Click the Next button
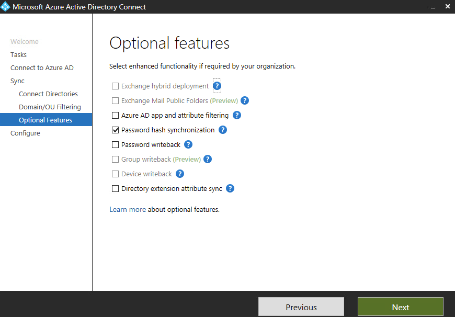Image resolution: width=455 pixels, height=317 pixels. (x=401, y=307)
